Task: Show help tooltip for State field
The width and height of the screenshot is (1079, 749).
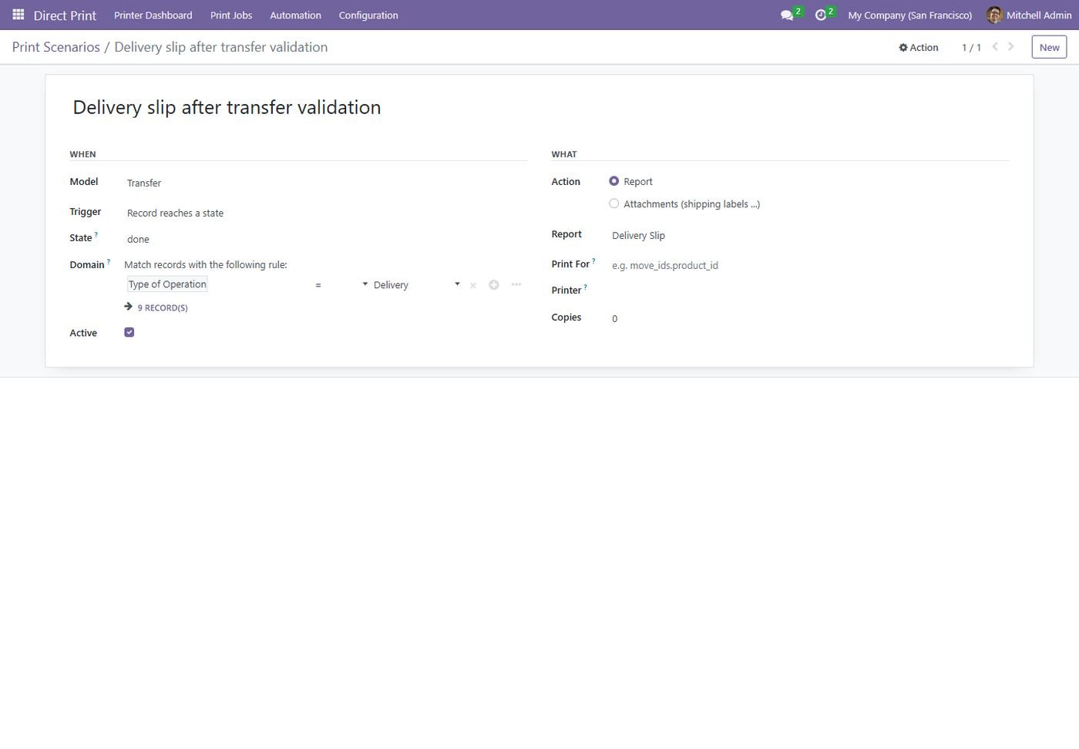Action: (96, 234)
